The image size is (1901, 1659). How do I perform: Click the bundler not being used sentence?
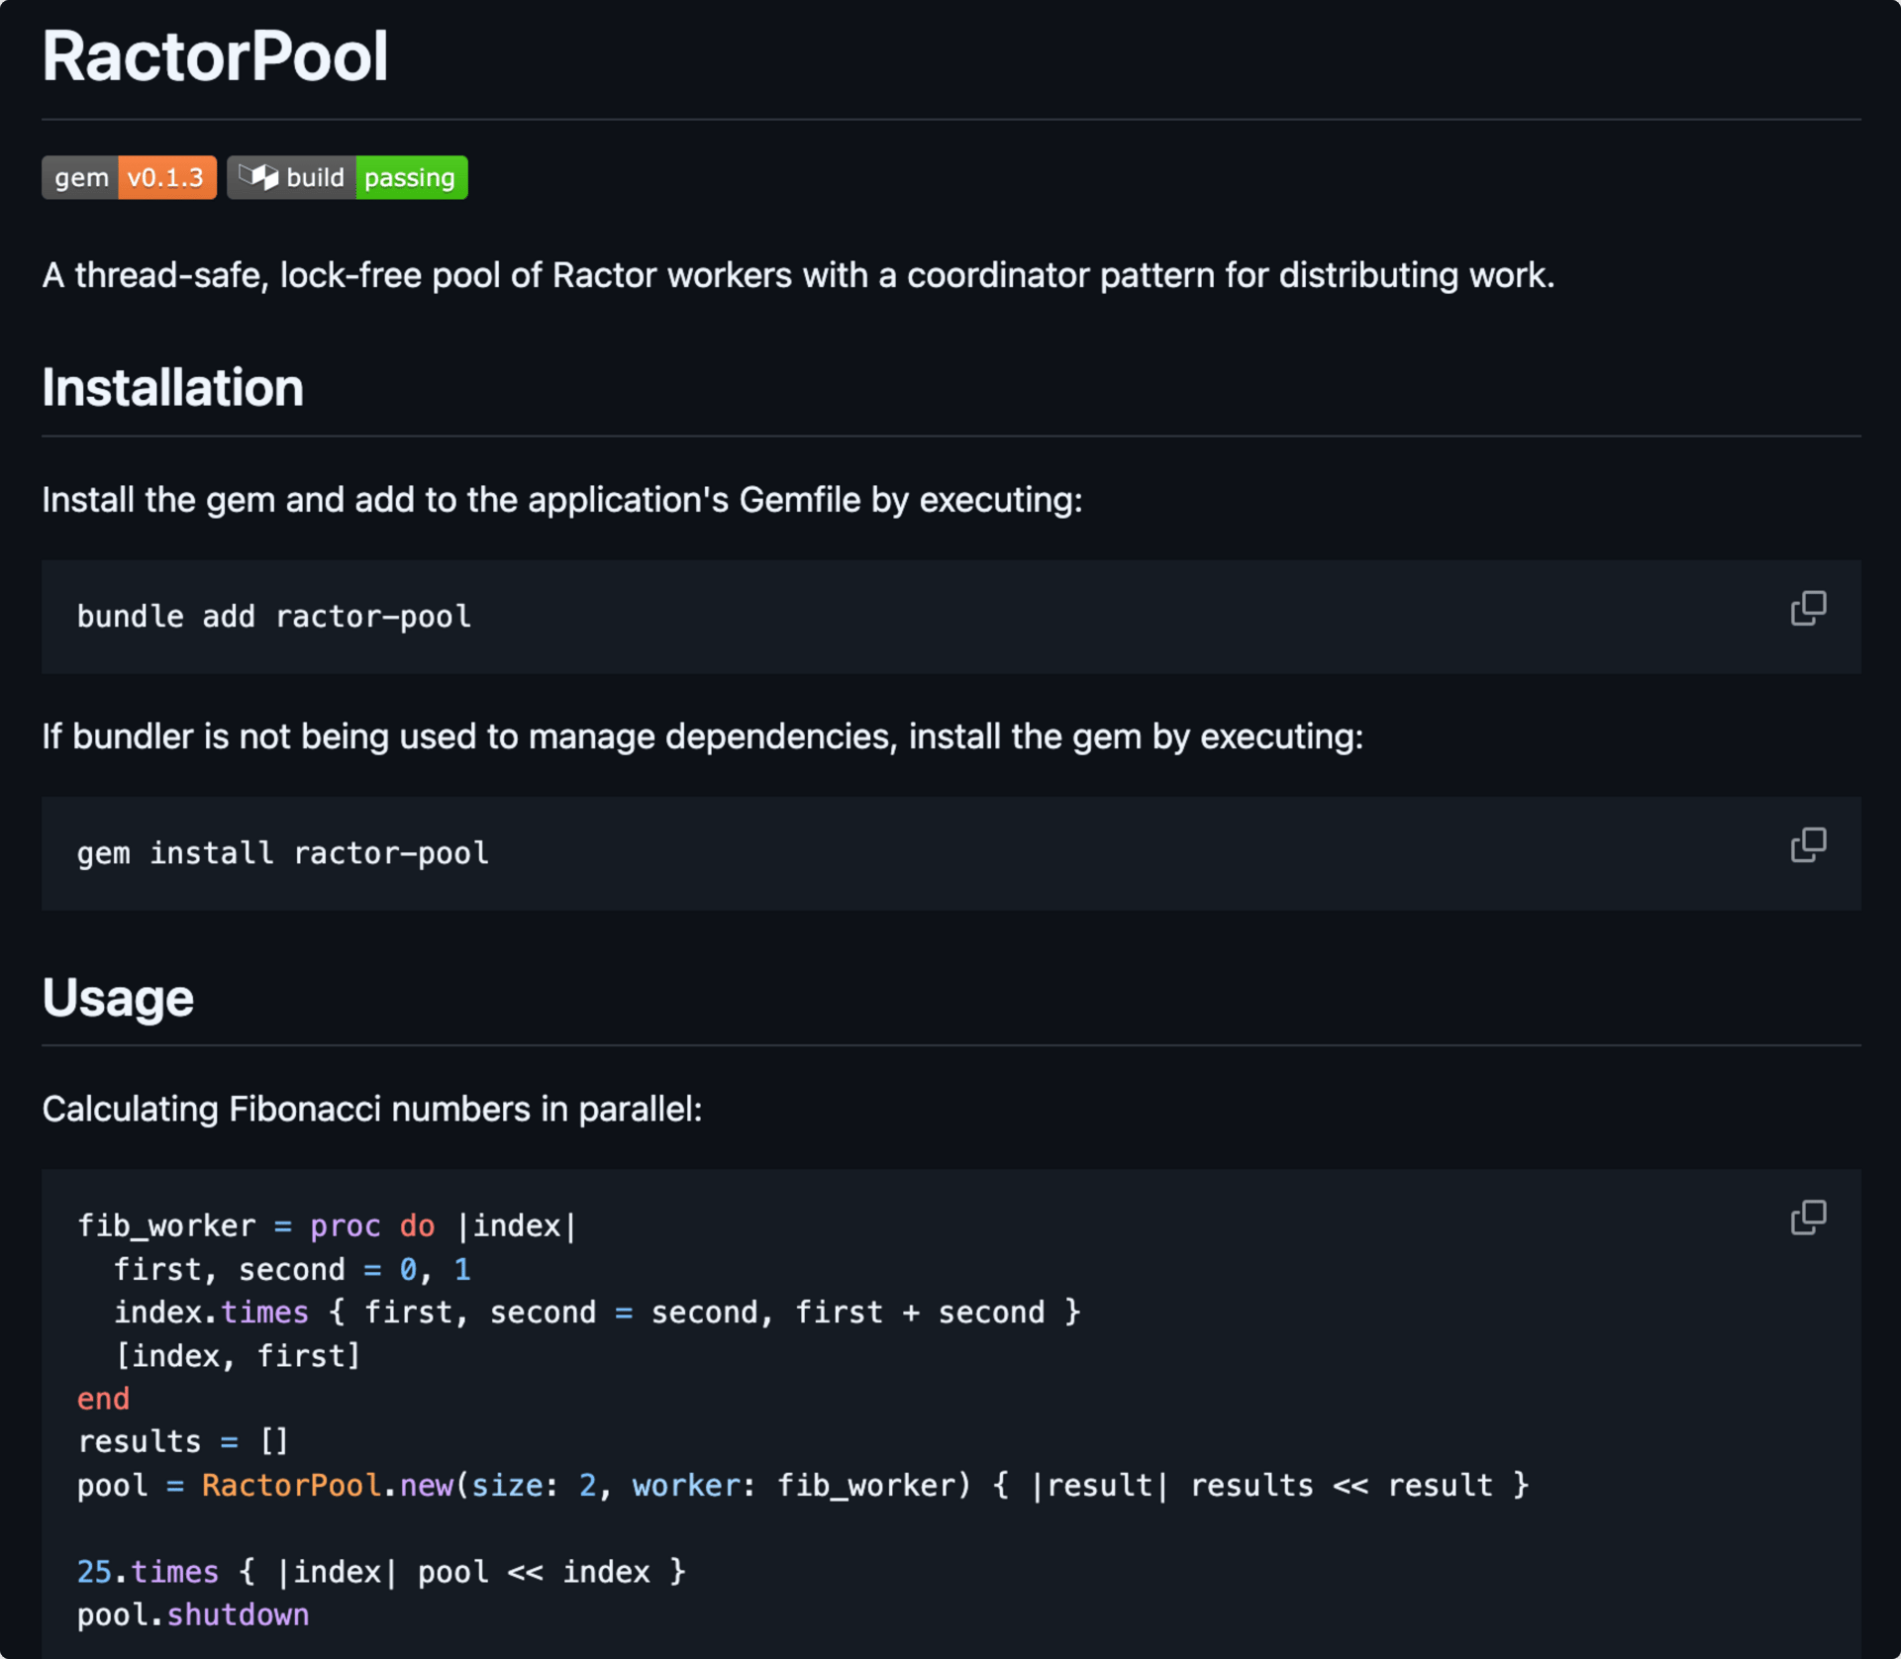702,736
